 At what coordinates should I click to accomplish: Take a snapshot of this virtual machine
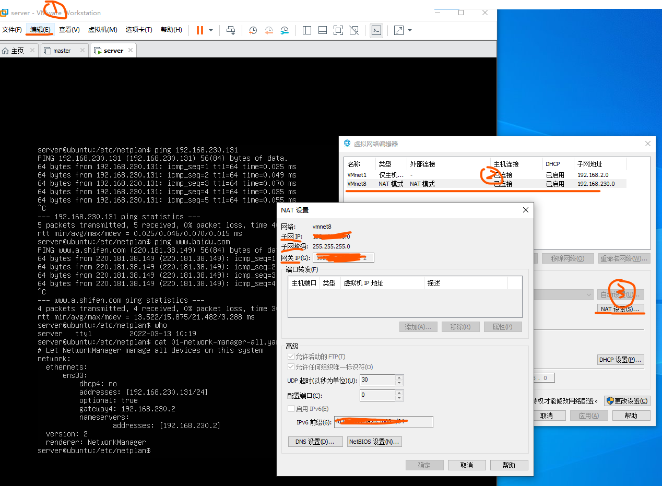point(253,30)
